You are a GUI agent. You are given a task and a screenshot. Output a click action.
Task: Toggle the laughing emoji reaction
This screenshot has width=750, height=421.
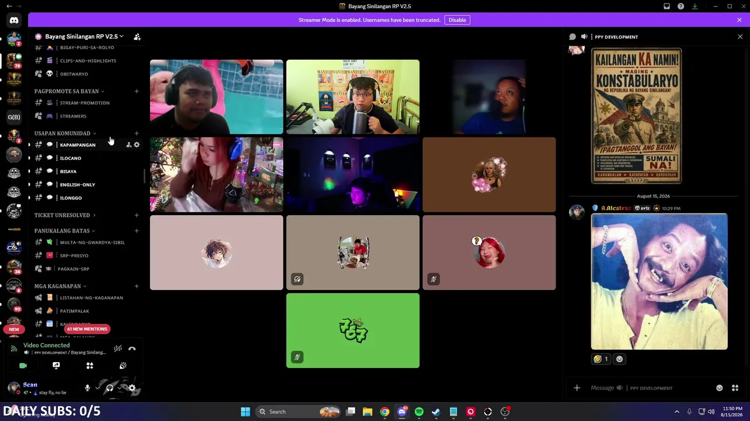pos(601,359)
